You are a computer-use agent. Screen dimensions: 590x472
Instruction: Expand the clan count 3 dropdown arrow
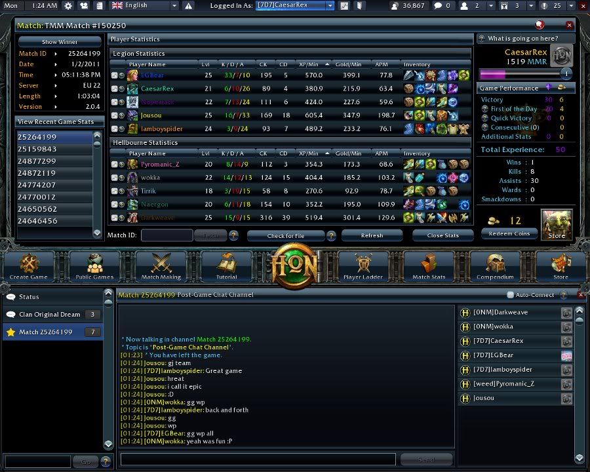tap(531, 6)
